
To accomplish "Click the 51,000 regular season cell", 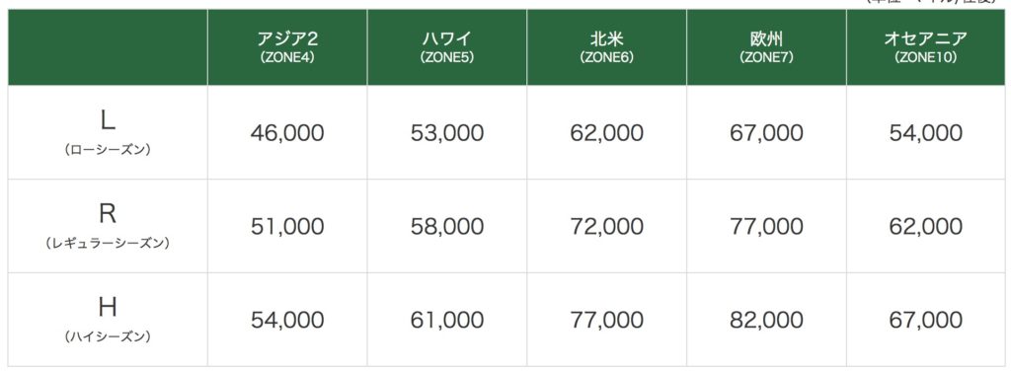I will point(287,226).
